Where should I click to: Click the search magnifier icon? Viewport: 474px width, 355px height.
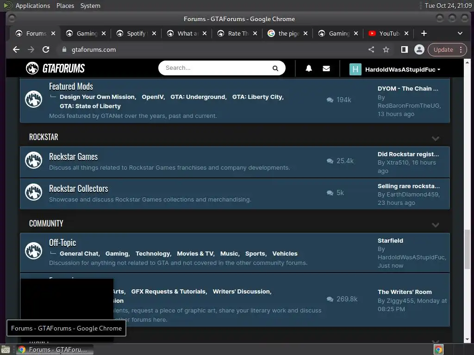pos(275,68)
